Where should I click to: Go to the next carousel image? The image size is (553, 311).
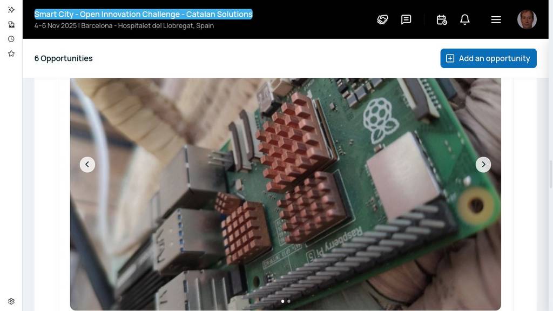pyautogui.click(x=483, y=165)
